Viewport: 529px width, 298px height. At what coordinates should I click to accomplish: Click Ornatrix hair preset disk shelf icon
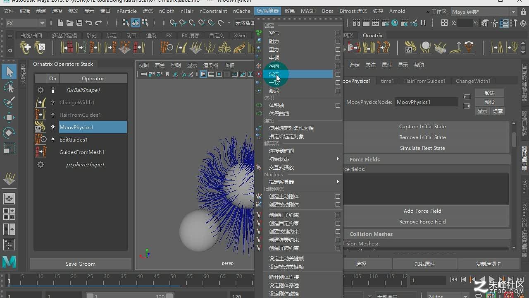[40, 48]
